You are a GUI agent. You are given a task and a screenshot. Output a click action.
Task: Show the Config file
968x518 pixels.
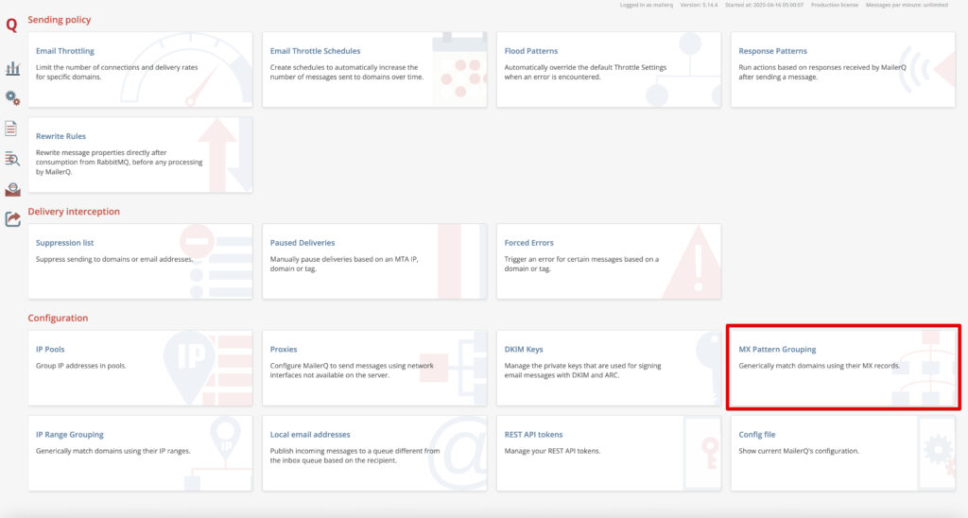[x=756, y=435]
